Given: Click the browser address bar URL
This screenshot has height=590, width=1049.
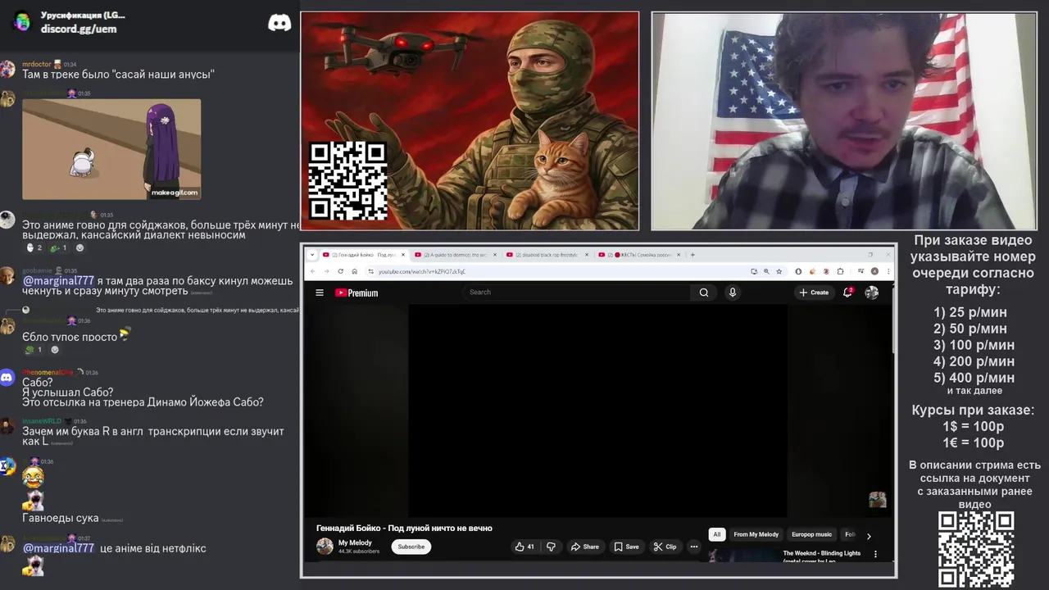Looking at the screenshot, I should (x=422, y=271).
